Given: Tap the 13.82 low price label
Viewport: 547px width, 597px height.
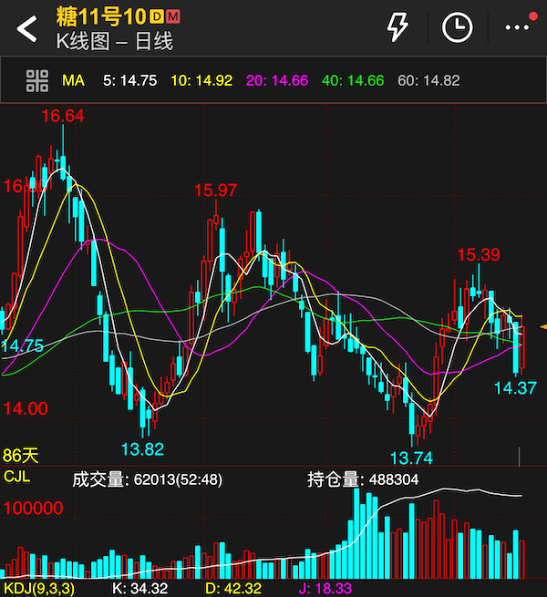Looking at the screenshot, I should pyautogui.click(x=142, y=449).
